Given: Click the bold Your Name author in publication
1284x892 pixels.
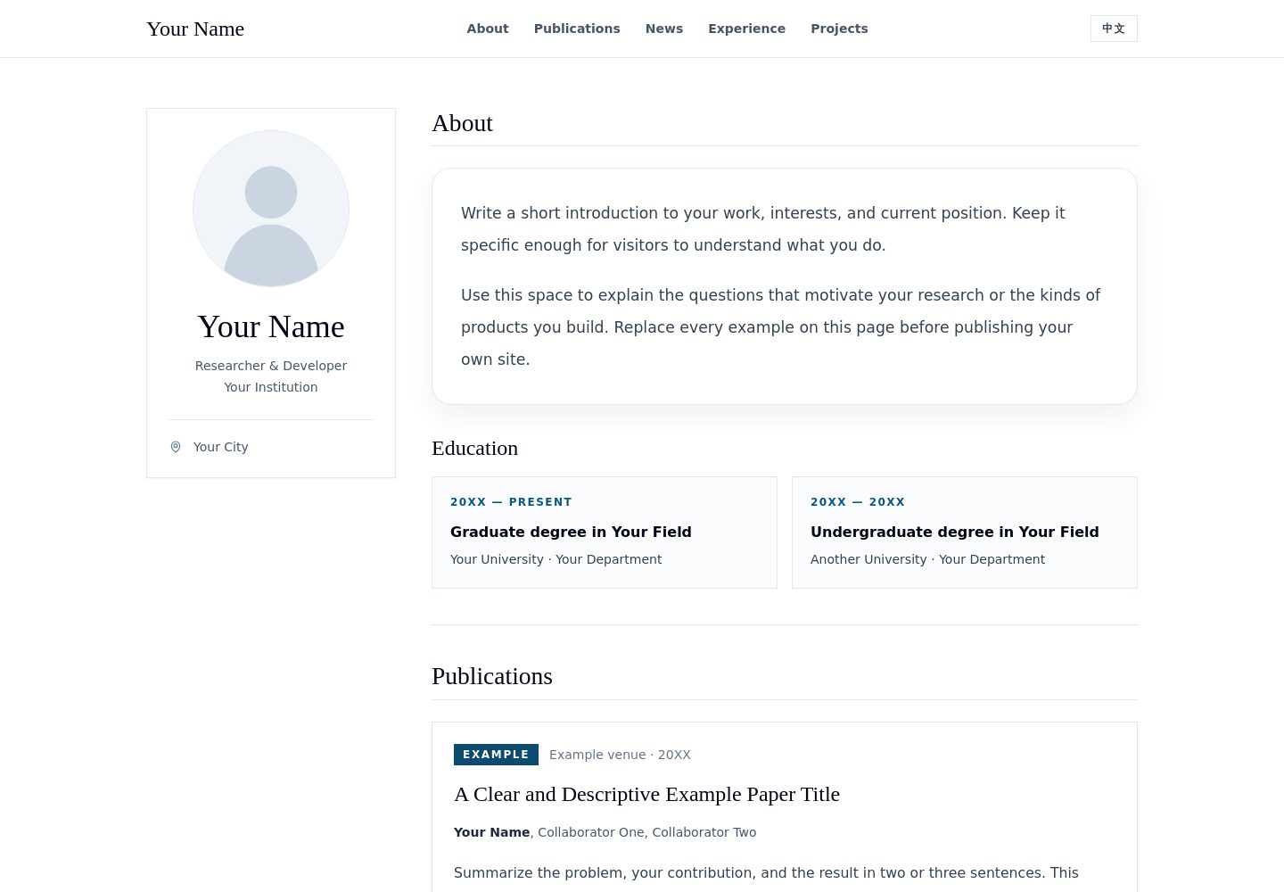Looking at the screenshot, I should pyautogui.click(x=491, y=832).
